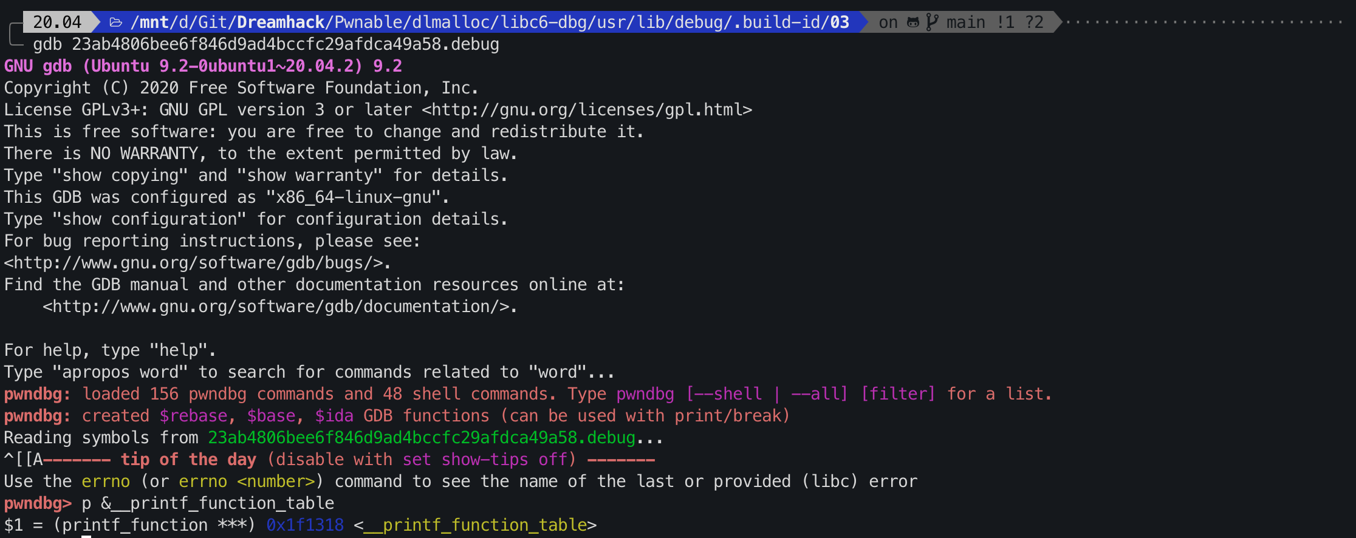The height and width of the screenshot is (538, 1356).
Task: Click the folder icon in the prompt path
Action: [116, 22]
